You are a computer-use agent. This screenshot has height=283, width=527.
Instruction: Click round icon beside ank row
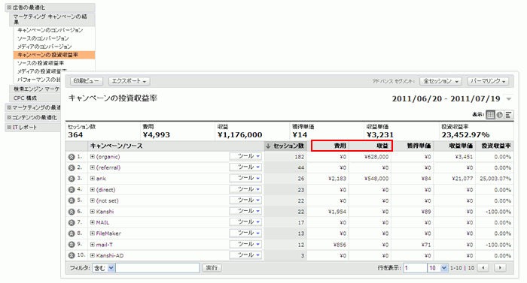(72, 179)
